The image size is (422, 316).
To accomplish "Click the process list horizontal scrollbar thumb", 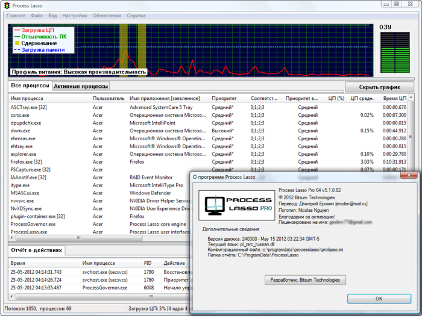I will [x=79, y=238].
